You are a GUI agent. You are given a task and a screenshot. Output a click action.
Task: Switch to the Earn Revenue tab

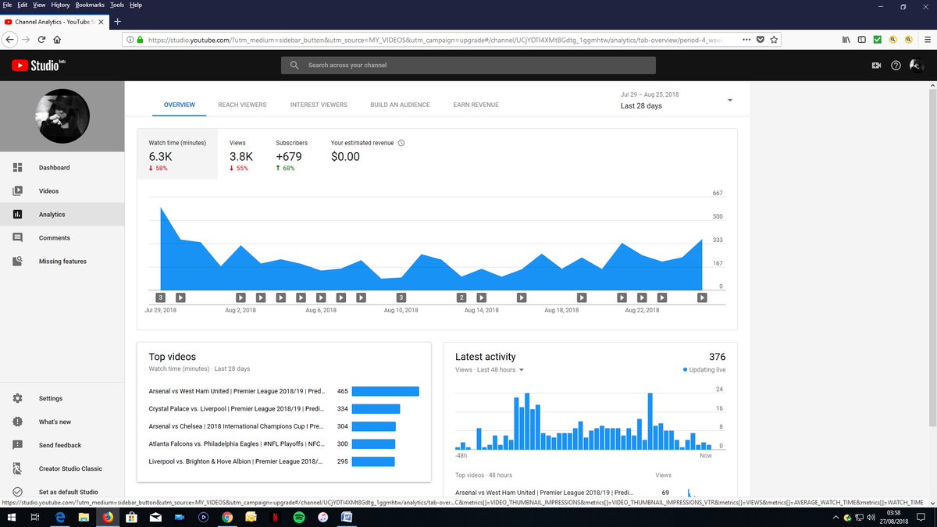pos(476,105)
